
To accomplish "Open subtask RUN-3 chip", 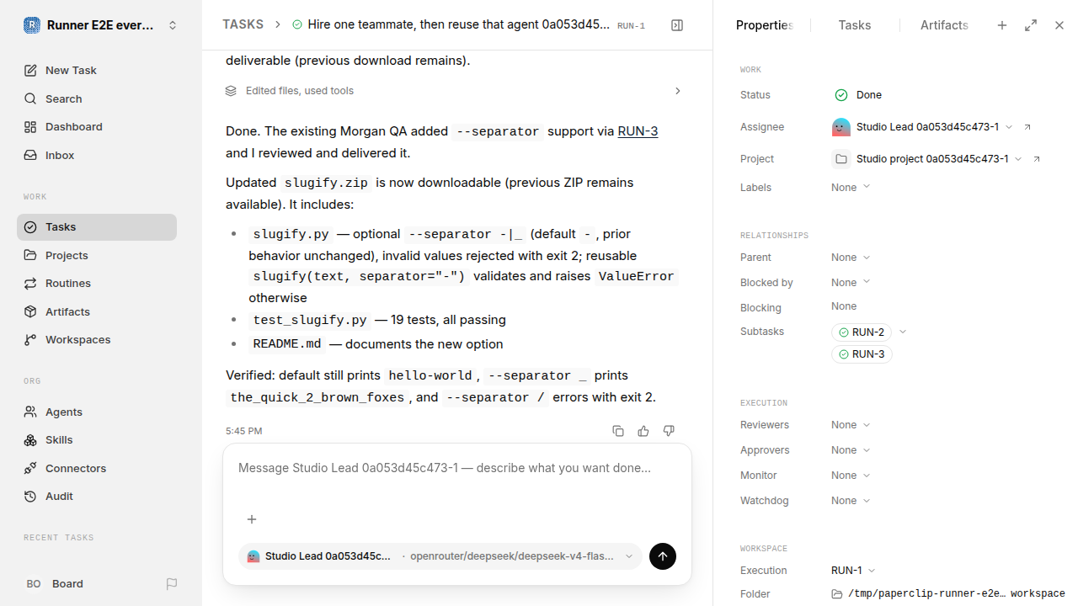I will [862, 354].
